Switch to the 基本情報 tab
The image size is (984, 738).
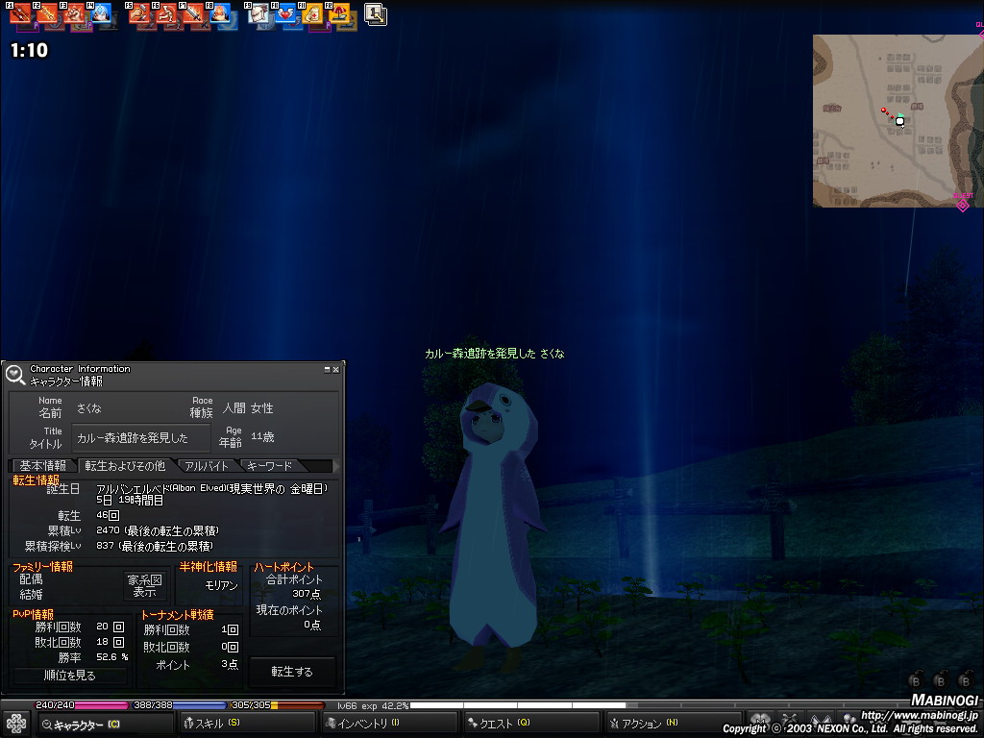click(42, 466)
